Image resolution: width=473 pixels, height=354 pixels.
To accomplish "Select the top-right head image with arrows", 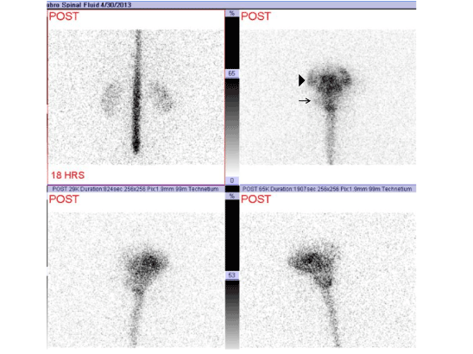I will pos(328,98).
